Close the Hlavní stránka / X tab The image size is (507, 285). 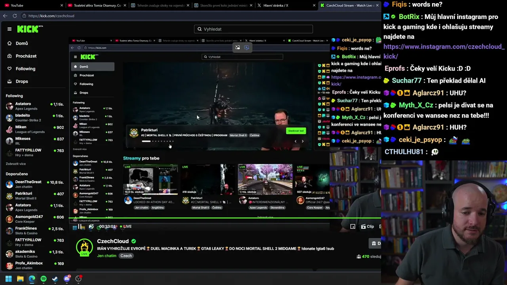314,6
